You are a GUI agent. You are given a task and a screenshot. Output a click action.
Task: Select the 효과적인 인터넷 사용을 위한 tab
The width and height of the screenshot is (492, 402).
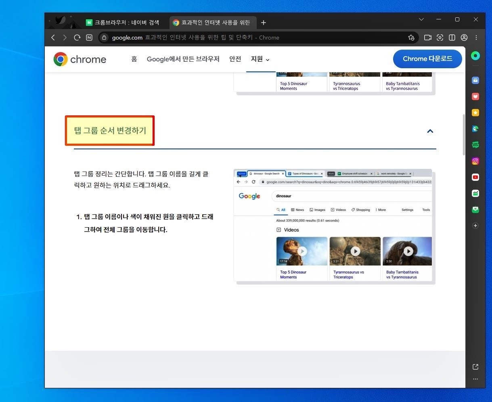212,23
